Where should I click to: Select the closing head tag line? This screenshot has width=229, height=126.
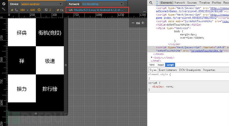pos(159,54)
